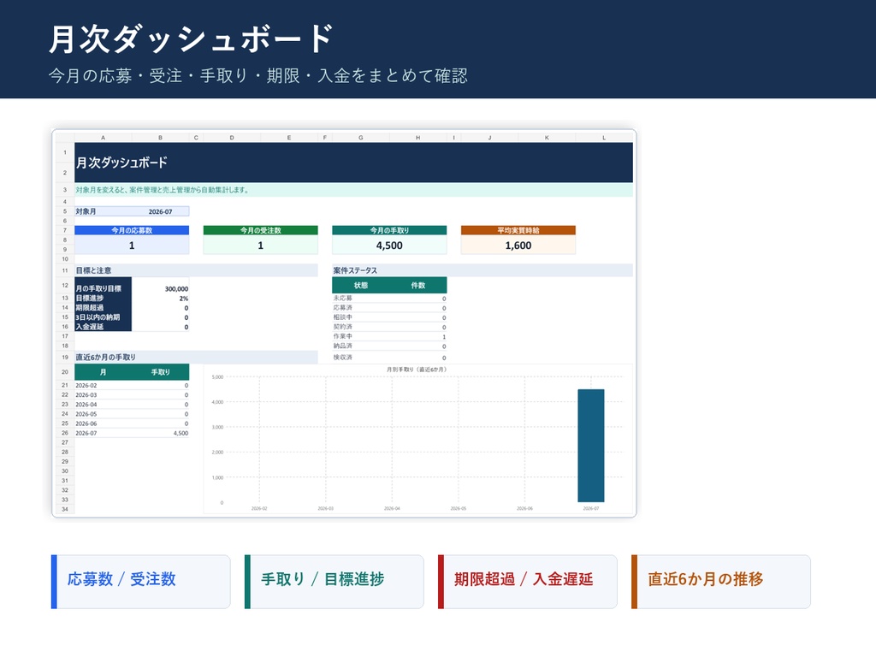This screenshot has height=657, width=876.
Task: Select the 2026-07 month cell in the table
Action: pyautogui.click(x=103, y=433)
